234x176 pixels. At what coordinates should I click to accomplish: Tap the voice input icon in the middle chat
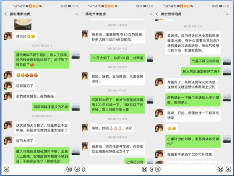tap(83, 169)
